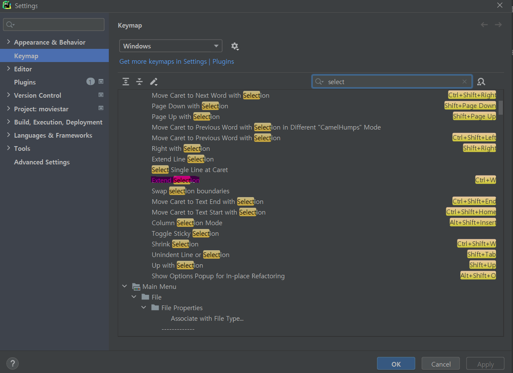Expand the Editor settings section

click(9, 69)
